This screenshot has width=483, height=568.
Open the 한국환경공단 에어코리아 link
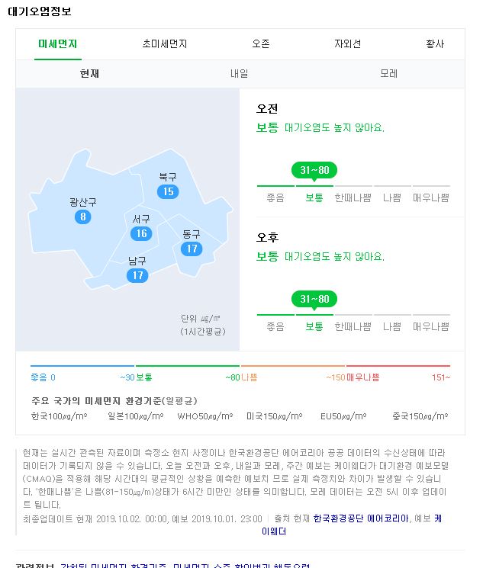(361, 518)
